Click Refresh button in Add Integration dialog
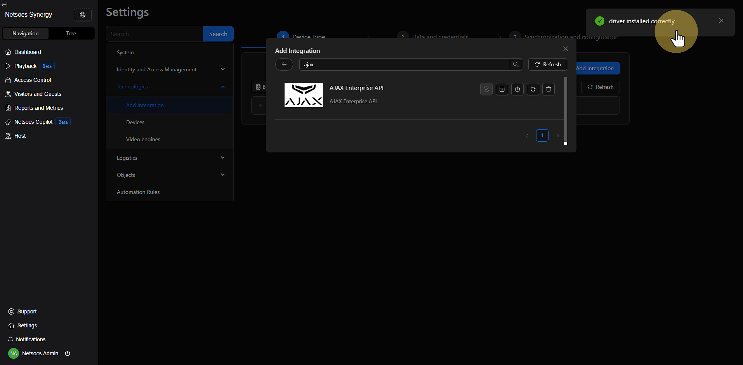 [547, 64]
